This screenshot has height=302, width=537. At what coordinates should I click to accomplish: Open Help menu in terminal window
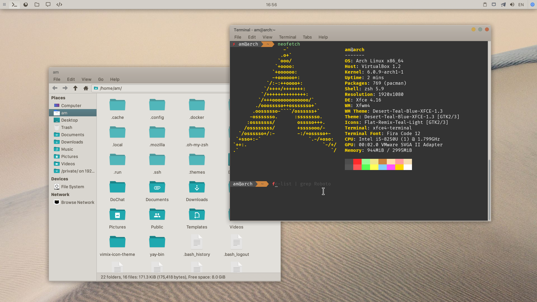pos(323,37)
